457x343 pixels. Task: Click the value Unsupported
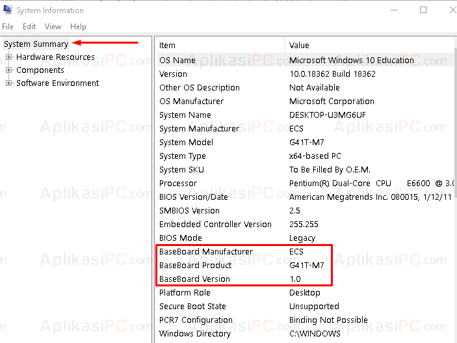pyautogui.click(x=314, y=306)
